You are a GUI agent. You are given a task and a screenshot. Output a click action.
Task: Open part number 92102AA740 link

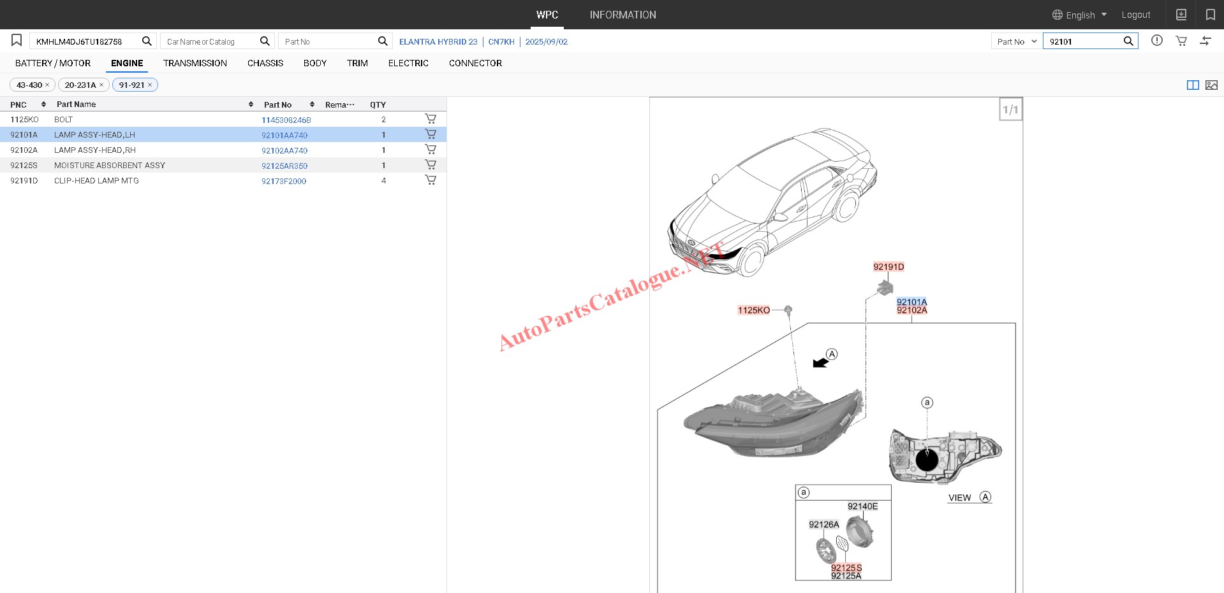[x=284, y=150]
